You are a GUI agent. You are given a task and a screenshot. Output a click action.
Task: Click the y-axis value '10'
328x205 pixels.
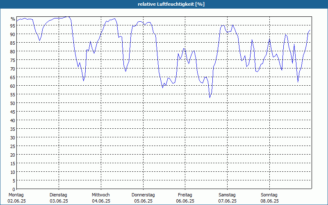pos(13,172)
